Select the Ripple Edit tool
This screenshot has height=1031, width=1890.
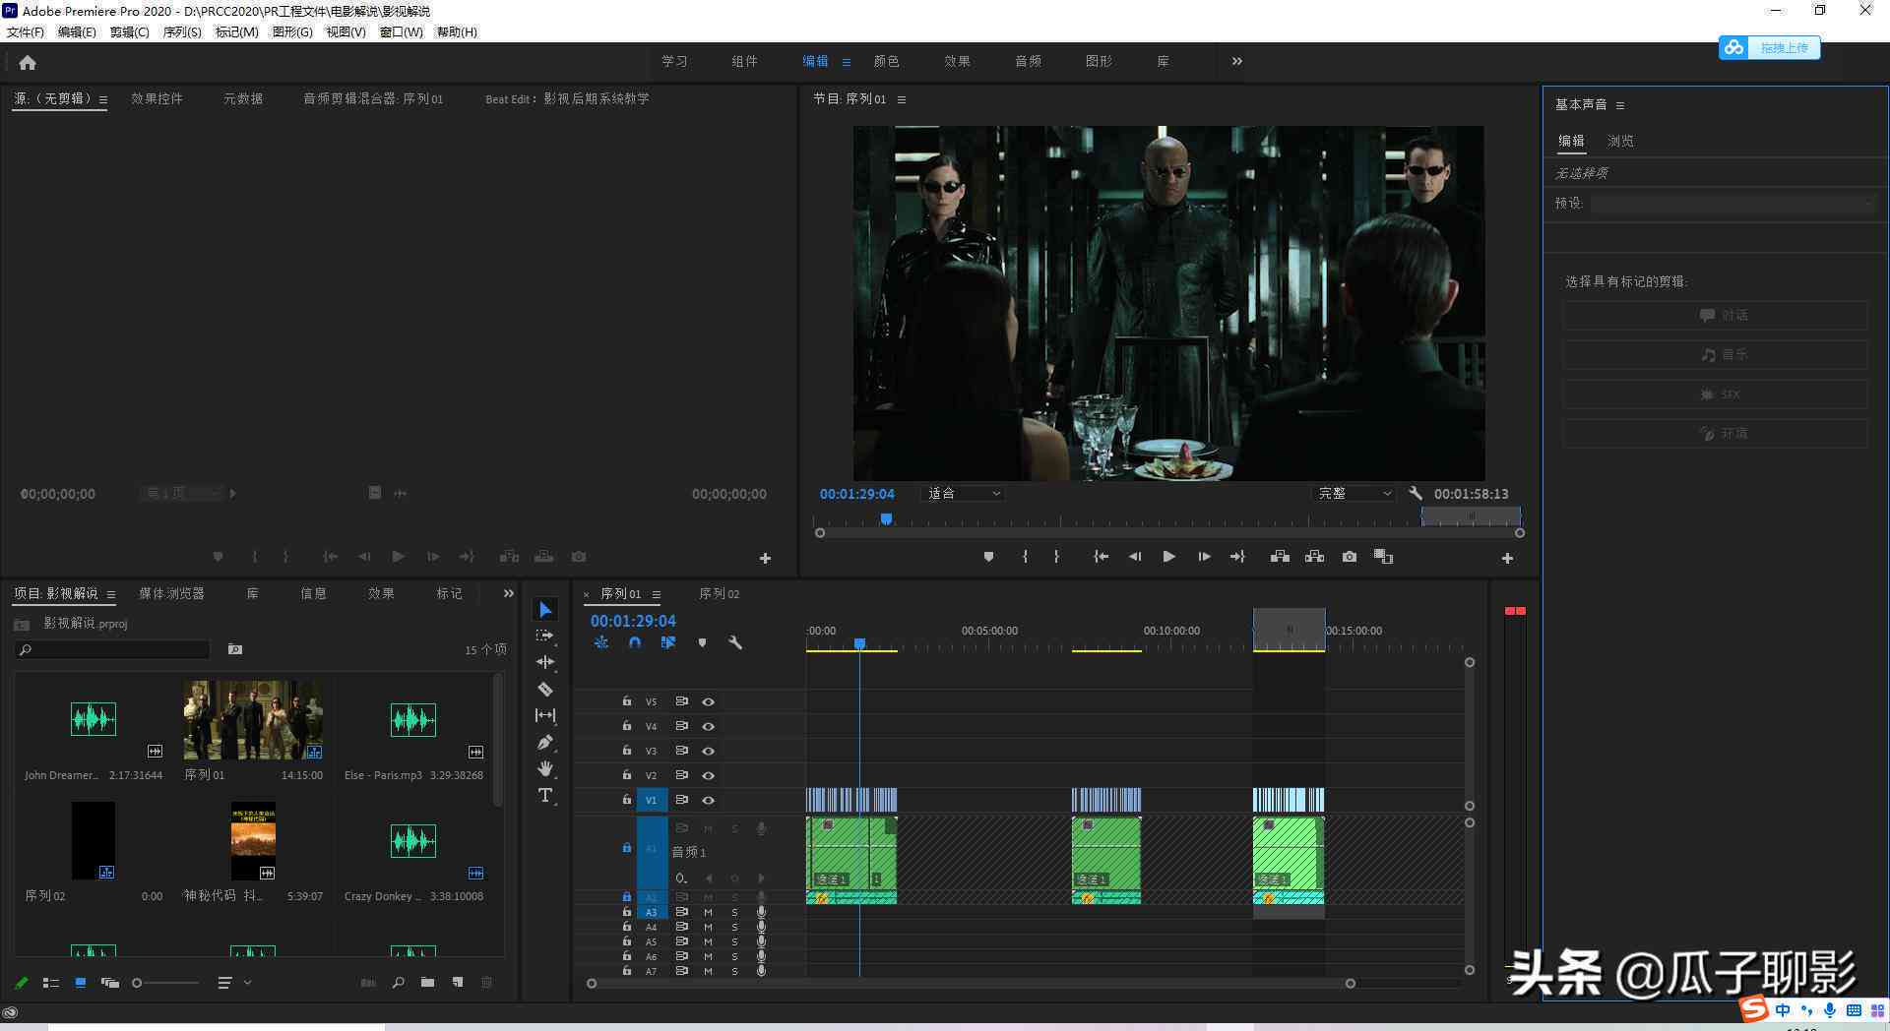click(x=545, y=663)
